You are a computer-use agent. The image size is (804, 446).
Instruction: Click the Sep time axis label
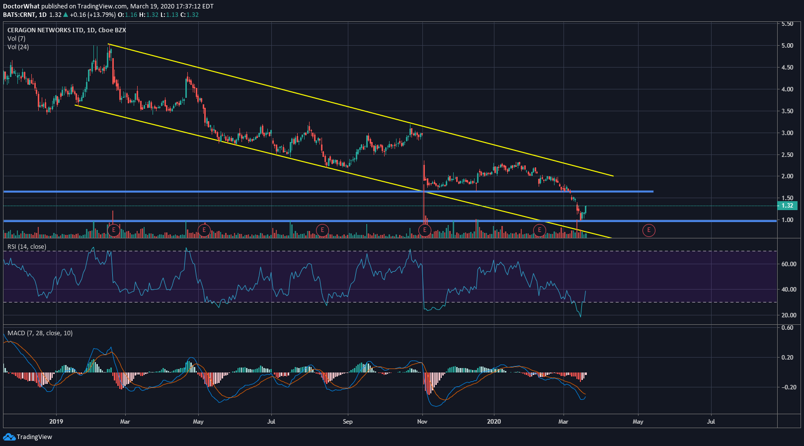click(347, 422)
